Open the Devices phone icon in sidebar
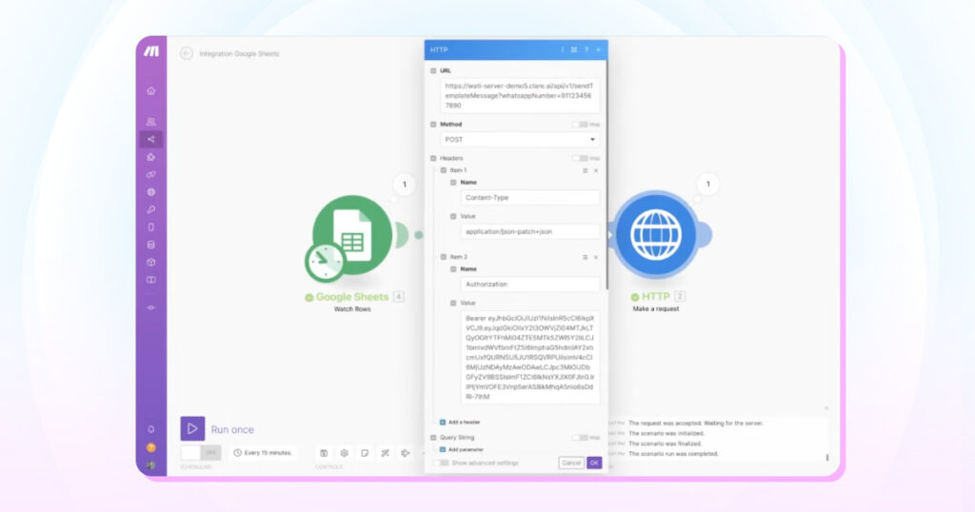Viewport: 975px width, 512px height. coord(151,226)
